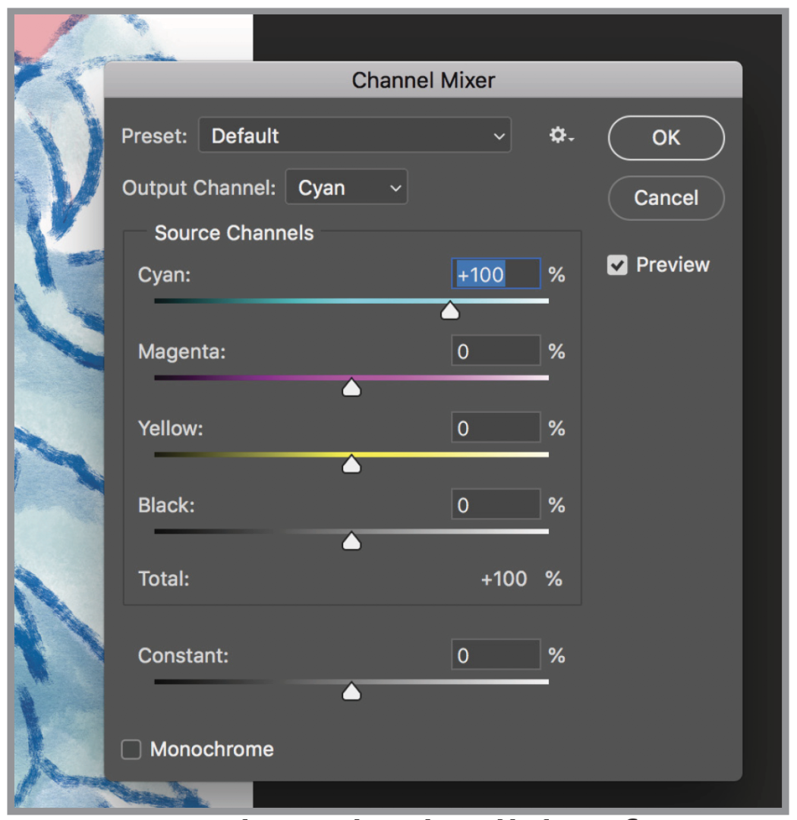The width and height of the screenshot is (797, 820).
Task: Focus the Yellow percentage input field
Action: pos(496,428)
